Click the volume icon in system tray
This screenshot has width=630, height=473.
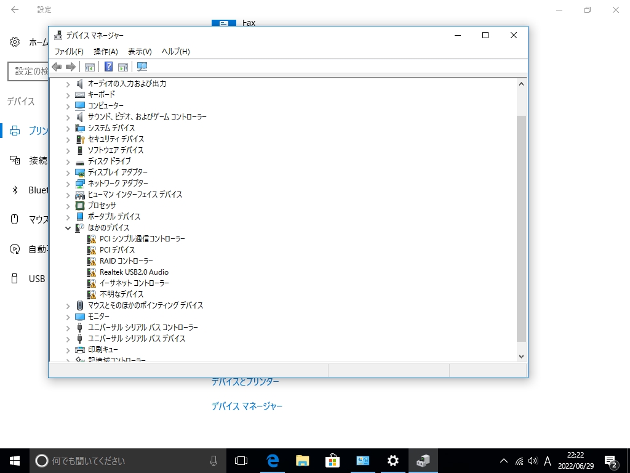[533, 461]
